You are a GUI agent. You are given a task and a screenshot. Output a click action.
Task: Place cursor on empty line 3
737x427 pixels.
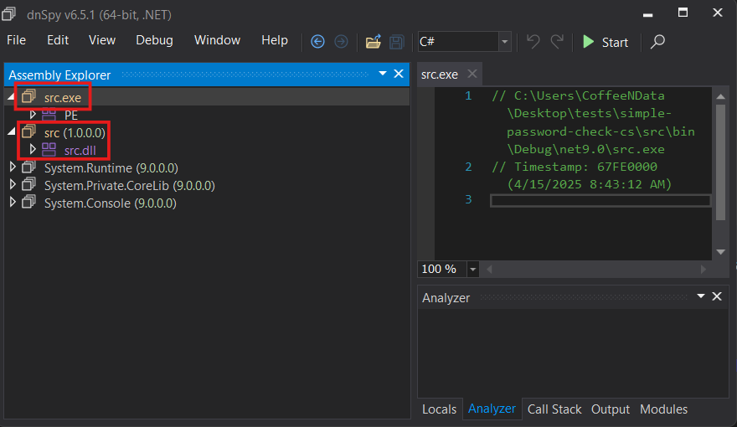click(600, 201)
